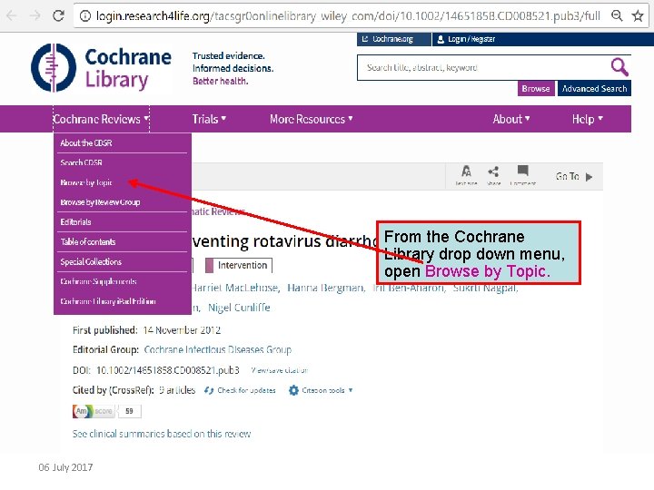The image size is (654, 490).
Task: Open the Help dropdown menu
Action: 588,119
